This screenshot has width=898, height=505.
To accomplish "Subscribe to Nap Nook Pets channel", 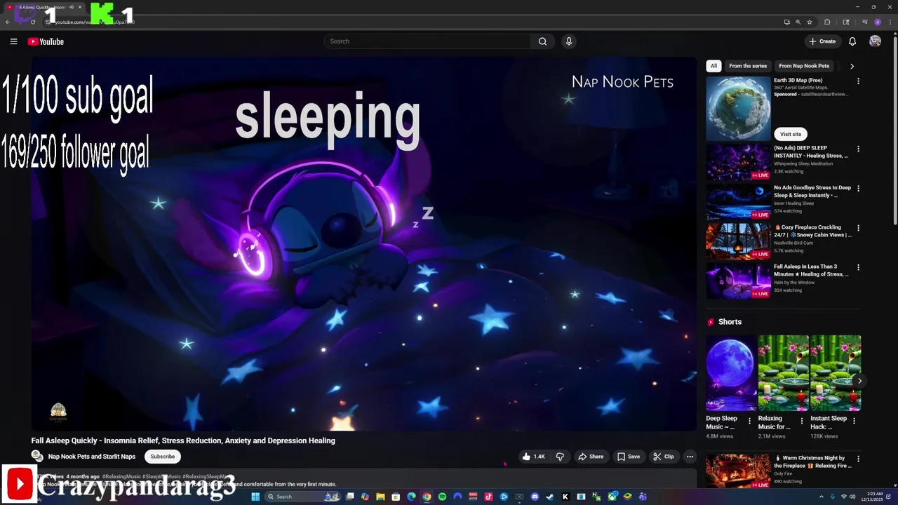I will [x=163, y=457].
